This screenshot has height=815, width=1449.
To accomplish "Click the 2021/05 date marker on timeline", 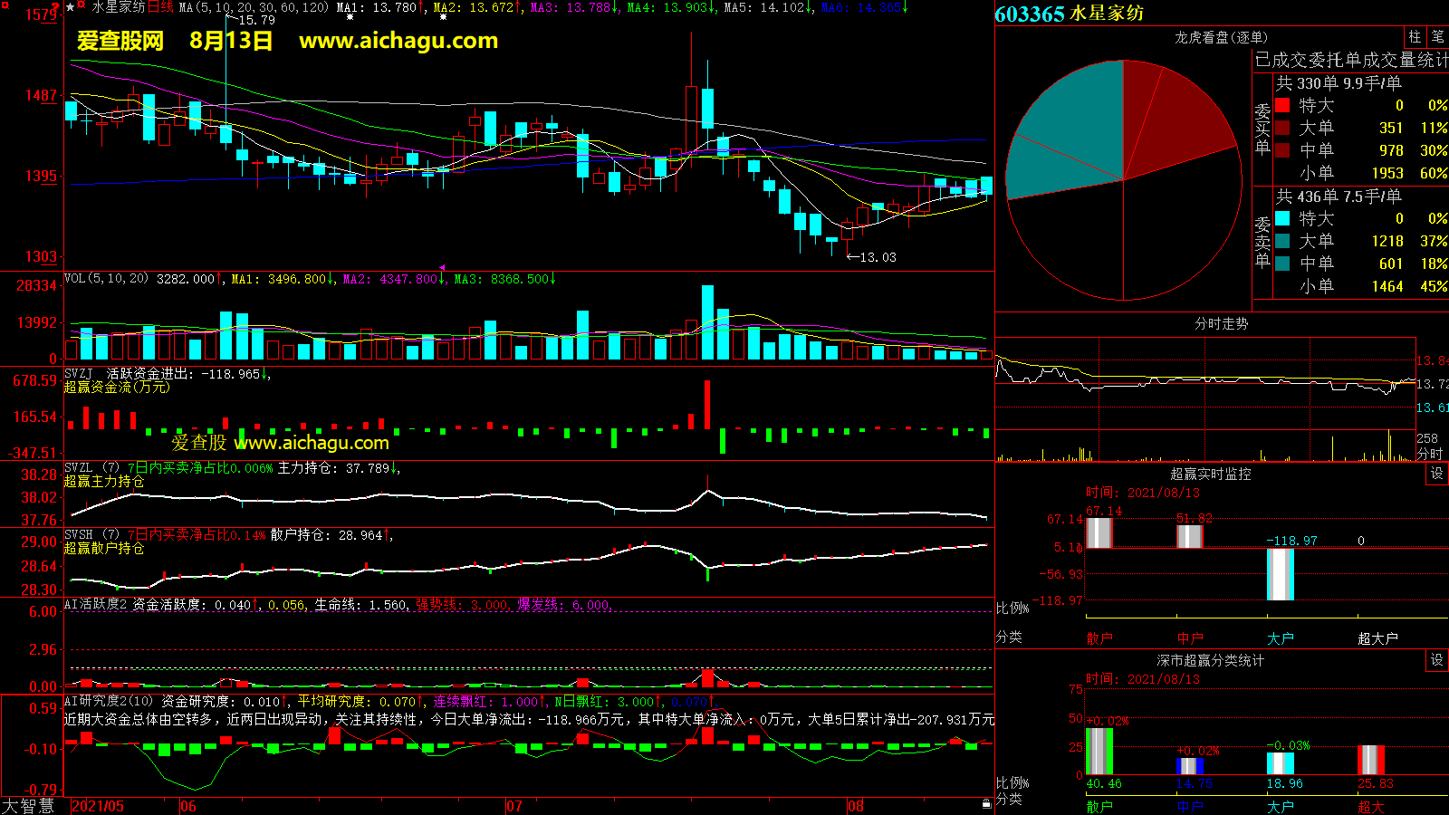I will [98, 806].
